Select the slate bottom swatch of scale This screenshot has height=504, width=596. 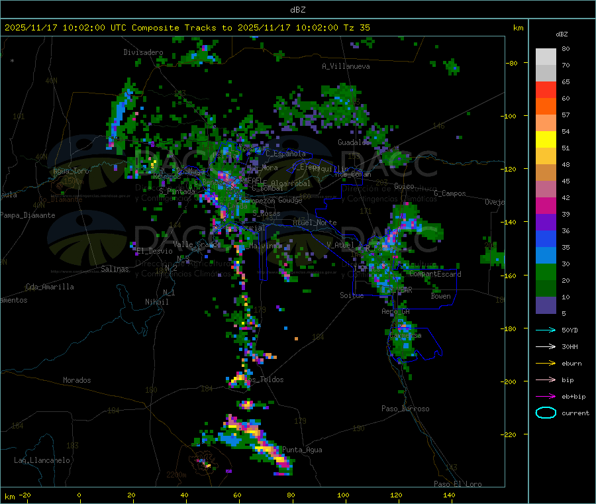point(546,305)
